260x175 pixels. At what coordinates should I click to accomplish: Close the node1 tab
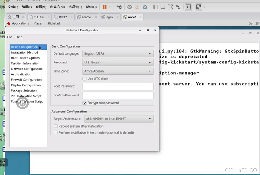coord(140,17)
